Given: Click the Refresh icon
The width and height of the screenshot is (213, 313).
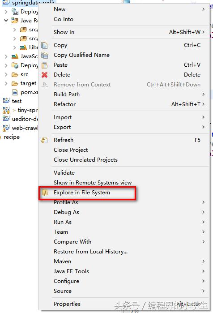Looking at the screenshot, I should point(44,140).
